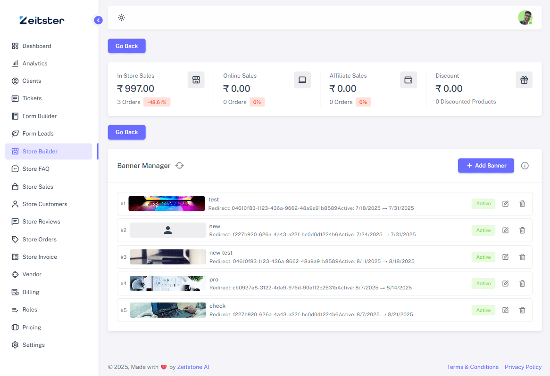This screenshot has height=376, width=550.
Task: Click the 'new test' banner thumbnail
Action: (168, 257)
